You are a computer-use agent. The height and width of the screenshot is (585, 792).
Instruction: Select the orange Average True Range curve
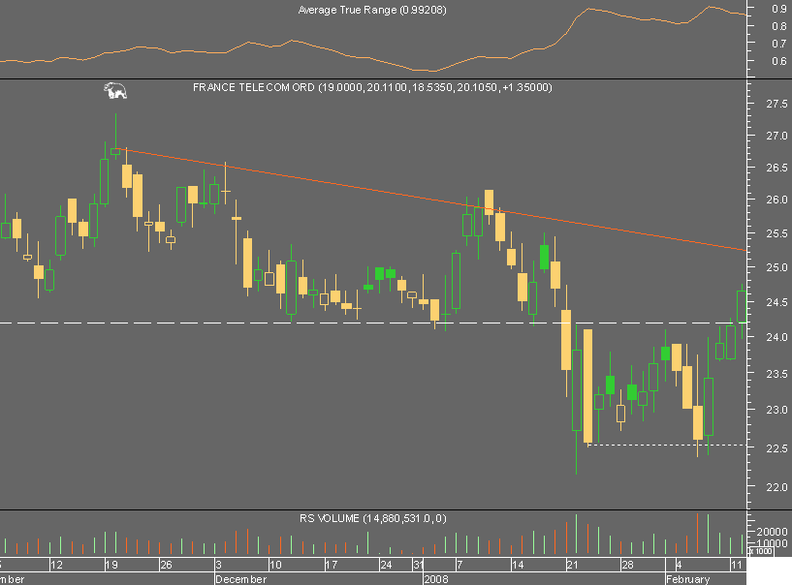click(x=373, y=41)
